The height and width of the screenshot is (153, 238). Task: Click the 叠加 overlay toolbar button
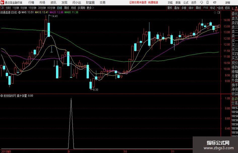click(177, 8)
